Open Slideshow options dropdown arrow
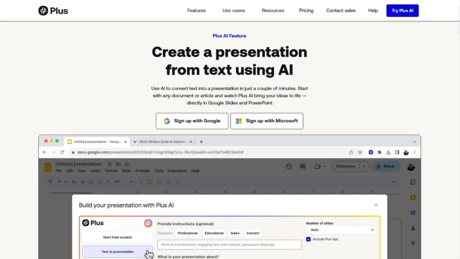The height and width of the screenshot is (259, 460). [364, 166]
